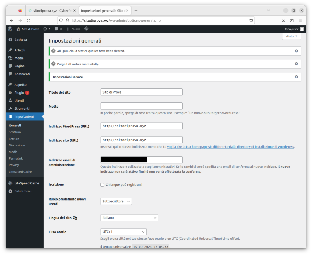Open Pagine in the sidebar
Viewport: 312px width, 255px height.
(x=25, y=66)
